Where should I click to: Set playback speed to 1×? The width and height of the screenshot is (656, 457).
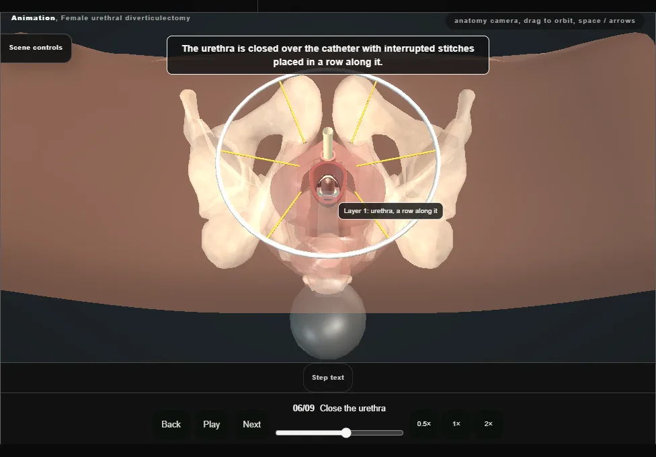(x=456, y=424)
